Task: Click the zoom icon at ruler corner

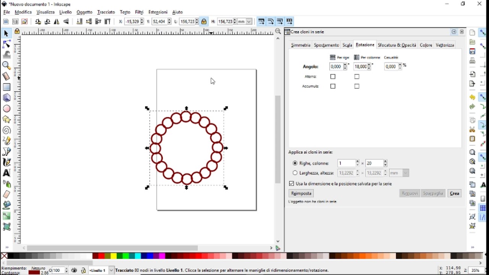Action: pyautogui.click(x=278, y=31)
